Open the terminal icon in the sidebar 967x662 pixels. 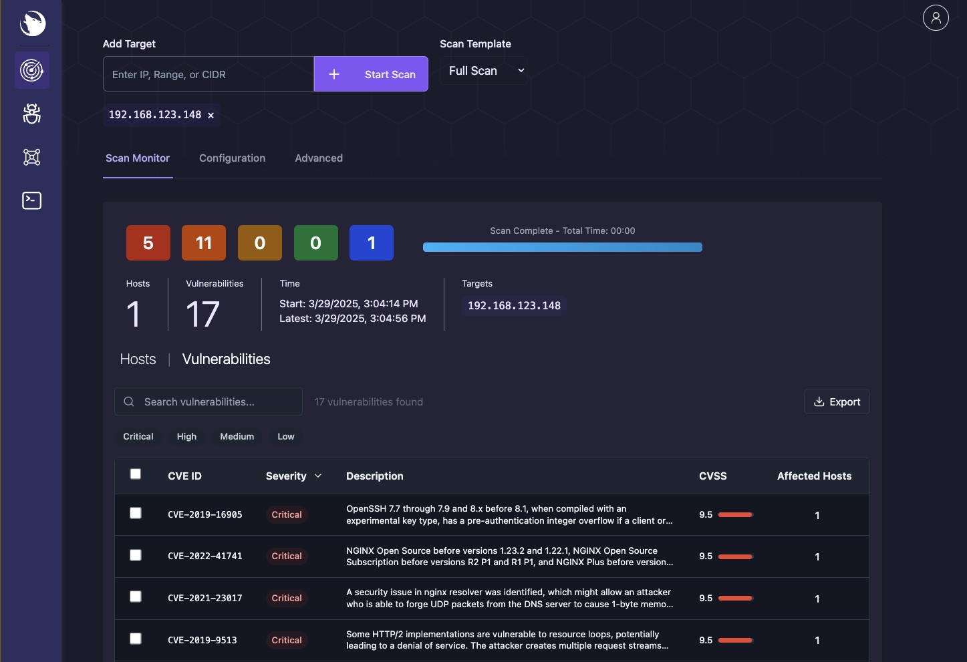31,200
